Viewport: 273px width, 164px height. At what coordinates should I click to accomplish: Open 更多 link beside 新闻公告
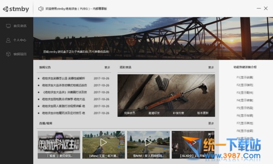[107, 67]
